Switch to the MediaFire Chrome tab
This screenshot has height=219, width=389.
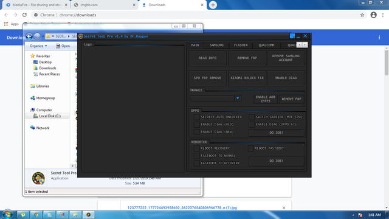point(36,5)
